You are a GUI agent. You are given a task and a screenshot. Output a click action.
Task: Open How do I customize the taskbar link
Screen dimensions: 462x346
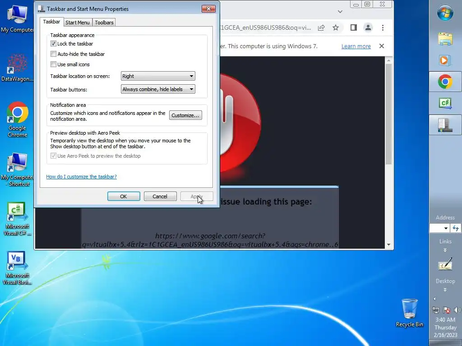pos(81,177)
